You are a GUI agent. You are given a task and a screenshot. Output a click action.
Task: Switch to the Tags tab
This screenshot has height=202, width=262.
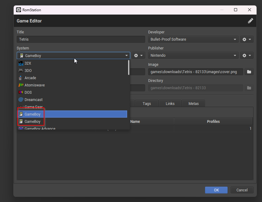(x=147, y=104)
